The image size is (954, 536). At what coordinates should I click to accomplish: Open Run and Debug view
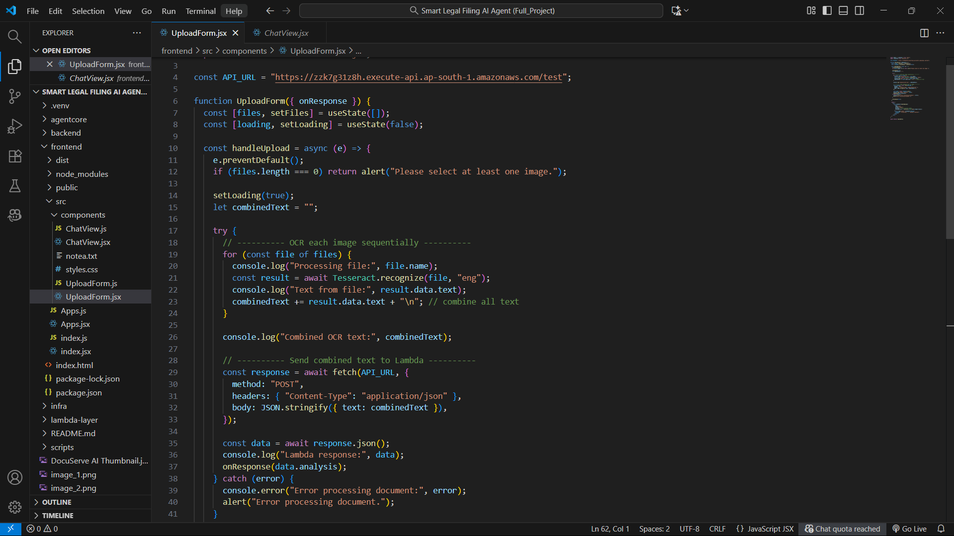pyautogui.click(x=14, y=126)
